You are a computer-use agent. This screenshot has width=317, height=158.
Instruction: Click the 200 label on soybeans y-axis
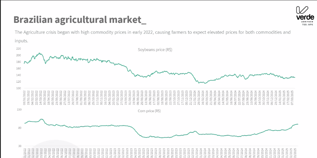coord(18,55)
